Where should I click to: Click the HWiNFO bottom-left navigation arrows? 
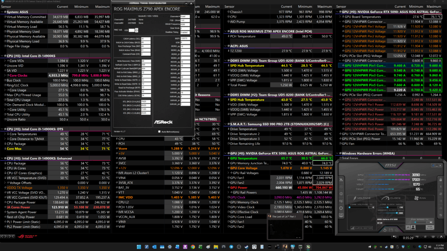(8, 236)
